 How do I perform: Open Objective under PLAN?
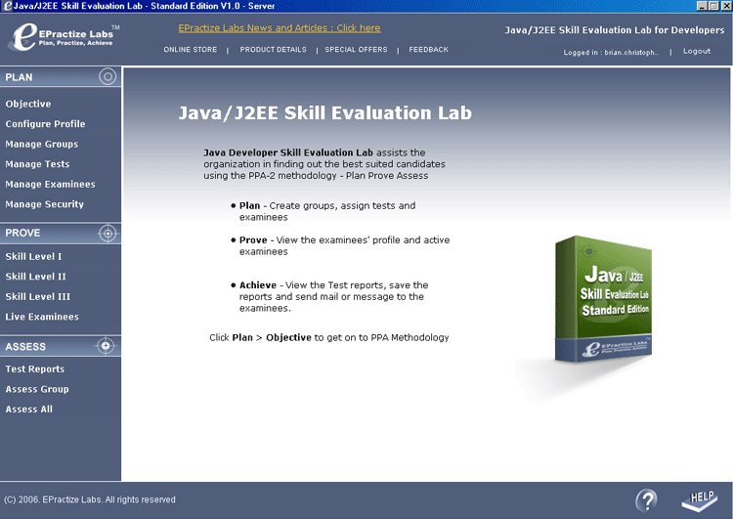[x=28, y=104]
